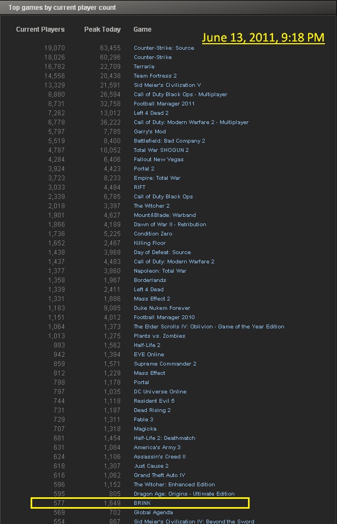Click the Global Agenda link
Image resolution: width=337 pixels, height=524 pixels.
click(153, 513)
